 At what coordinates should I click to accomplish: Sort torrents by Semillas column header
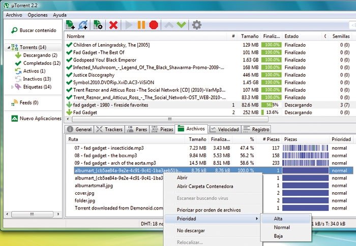click(341, 36)
